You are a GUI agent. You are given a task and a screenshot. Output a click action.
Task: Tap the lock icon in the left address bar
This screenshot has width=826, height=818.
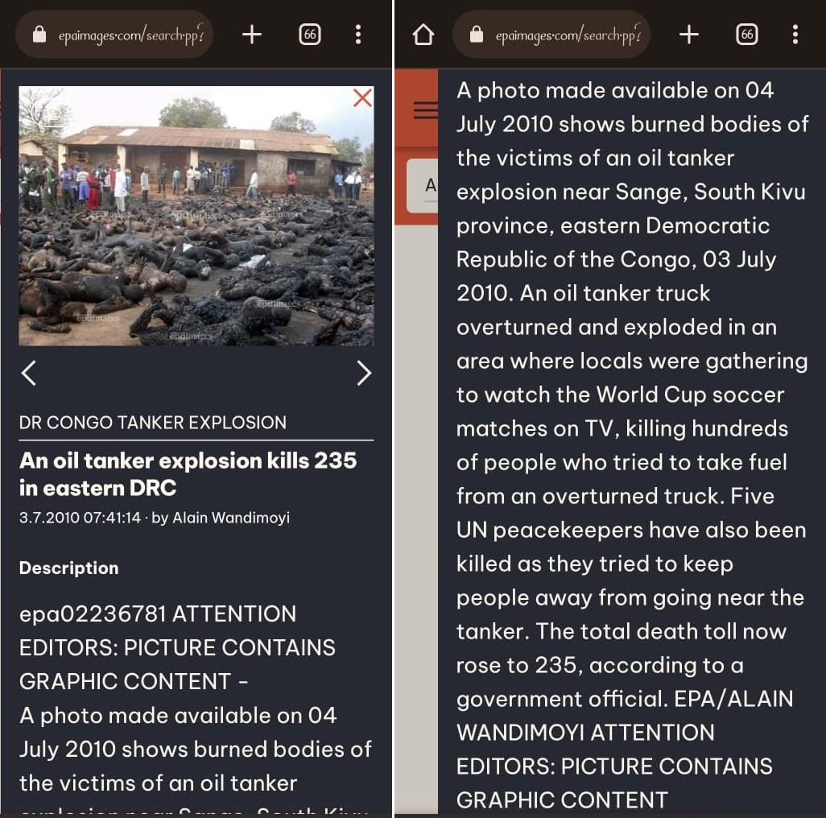(39, 35)
